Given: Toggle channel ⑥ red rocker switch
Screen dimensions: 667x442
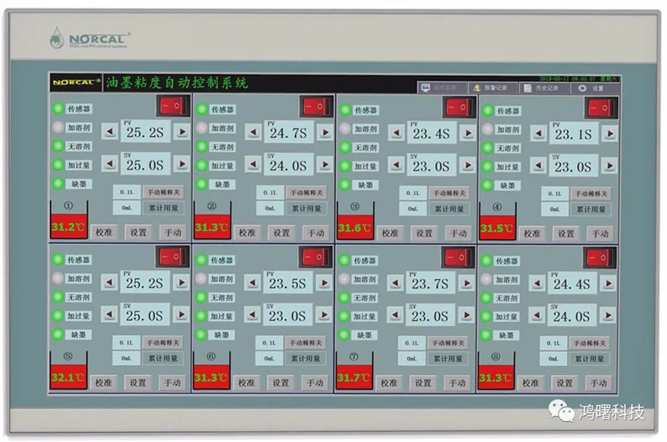Looking at the screenshot, I should pyautogui.click(x=315, y=257).
